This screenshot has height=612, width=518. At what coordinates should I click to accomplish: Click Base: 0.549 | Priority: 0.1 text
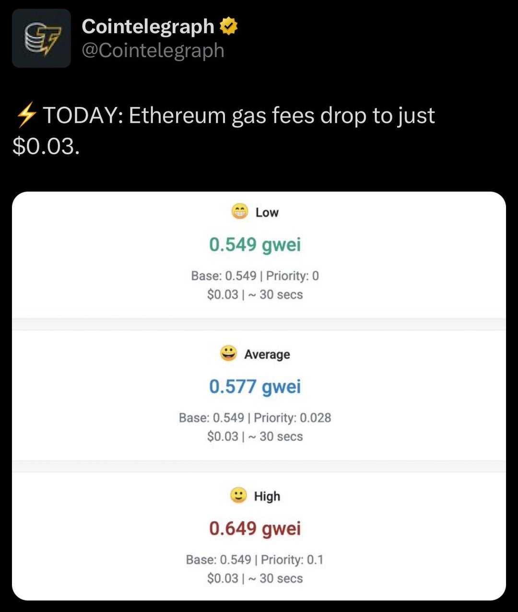[255, 560]
